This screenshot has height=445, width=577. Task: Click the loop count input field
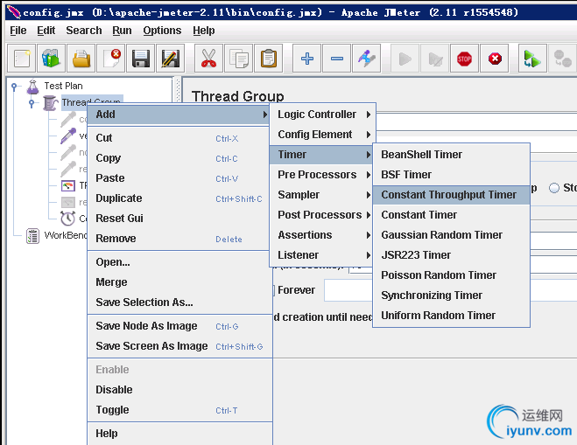point(348,290)
